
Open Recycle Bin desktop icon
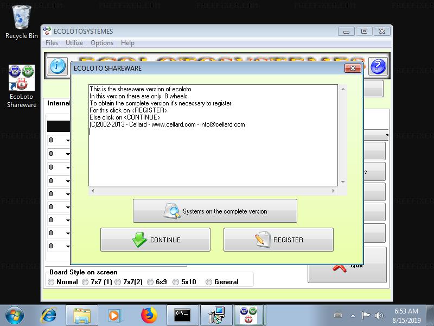[21, 22]
